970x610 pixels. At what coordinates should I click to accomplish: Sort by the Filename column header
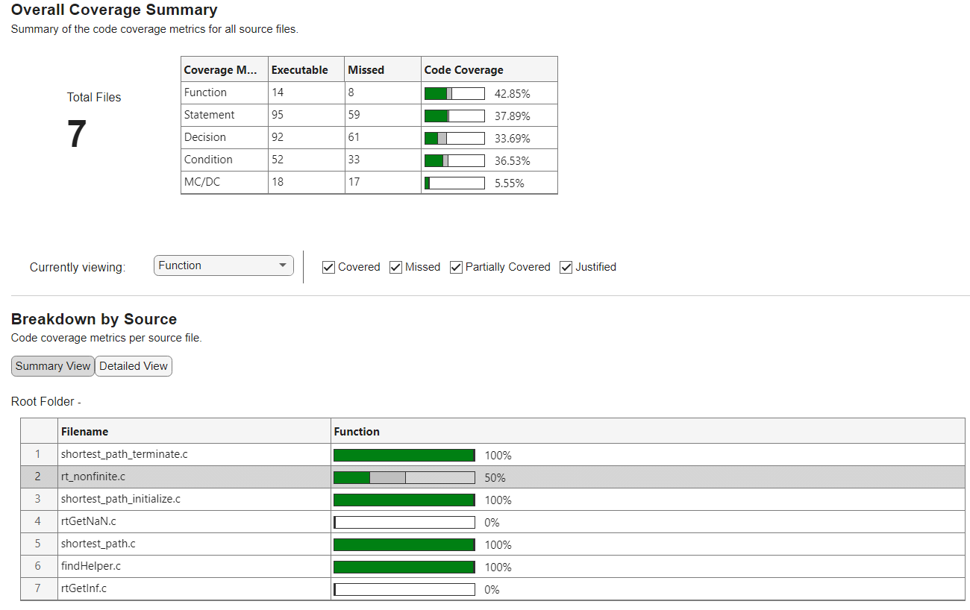[x=85, y=430]
